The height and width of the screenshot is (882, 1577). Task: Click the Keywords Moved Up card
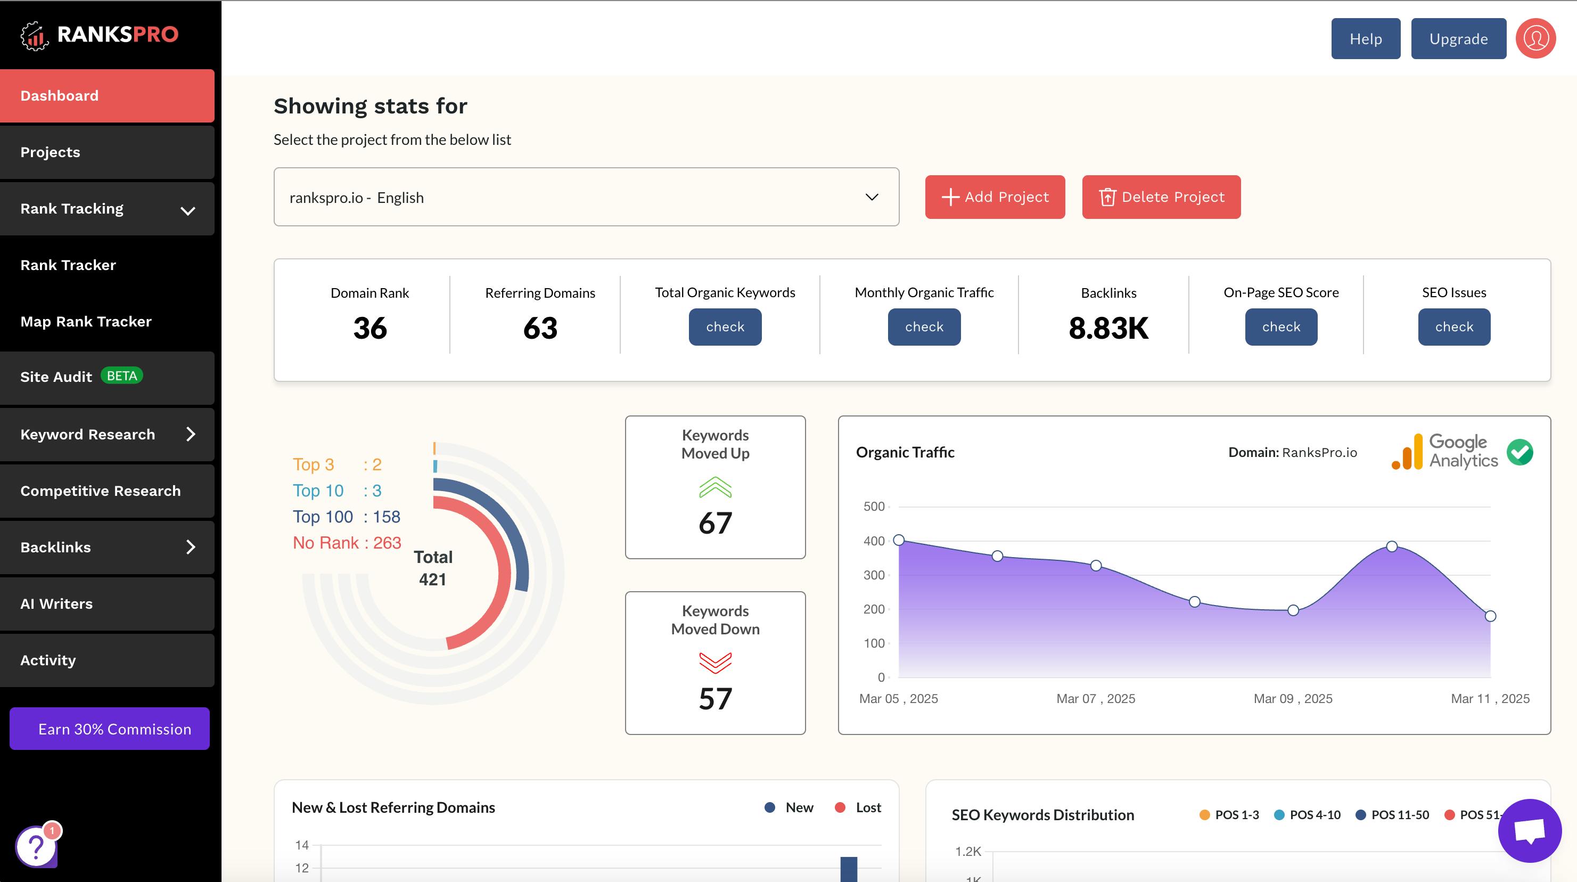click(x=715, y=487)
